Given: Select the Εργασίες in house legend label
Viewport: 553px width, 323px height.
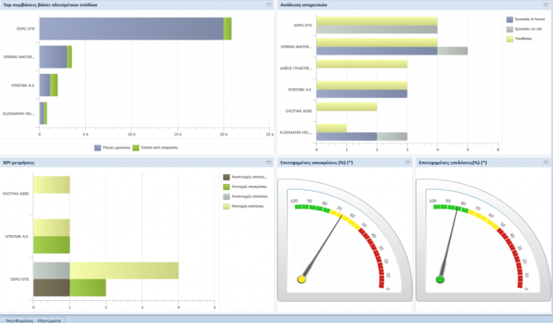Looking at the screenshot, I should 529,19.
